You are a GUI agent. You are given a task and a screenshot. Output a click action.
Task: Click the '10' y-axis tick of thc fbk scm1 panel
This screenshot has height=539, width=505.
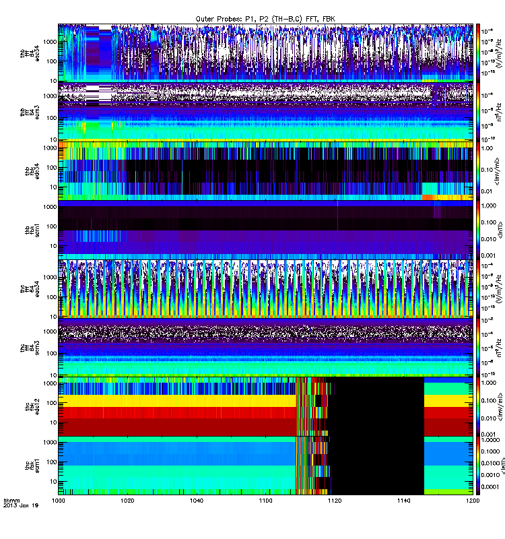click(53, 481)
